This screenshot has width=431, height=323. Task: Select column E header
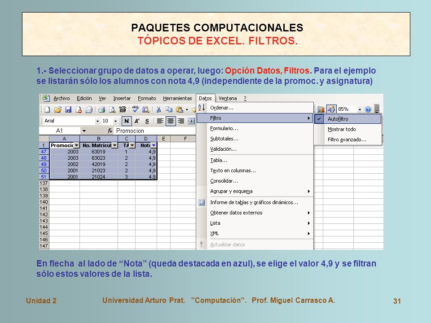click(163, 139)
